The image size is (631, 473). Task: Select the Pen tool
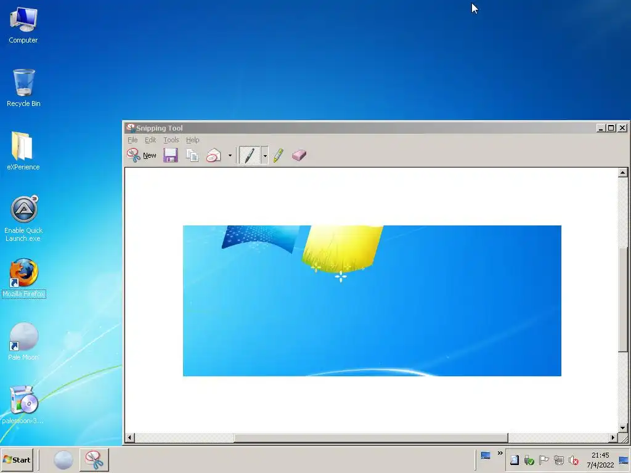[250, 155]
